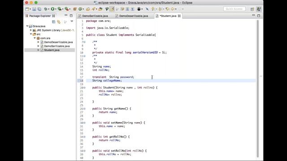Toggle code folding at line 26 getName
The width and height of the screenshot is (287, 161).
[85, 109]
